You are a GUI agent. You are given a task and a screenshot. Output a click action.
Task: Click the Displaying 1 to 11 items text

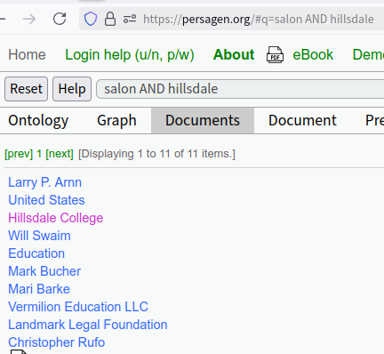pyautogui.click(x=156, y=154)
